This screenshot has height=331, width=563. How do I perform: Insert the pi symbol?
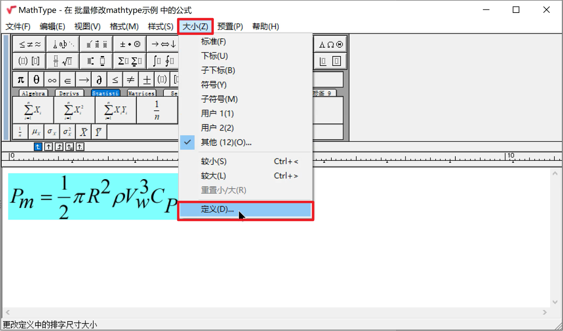click(21, 80)
